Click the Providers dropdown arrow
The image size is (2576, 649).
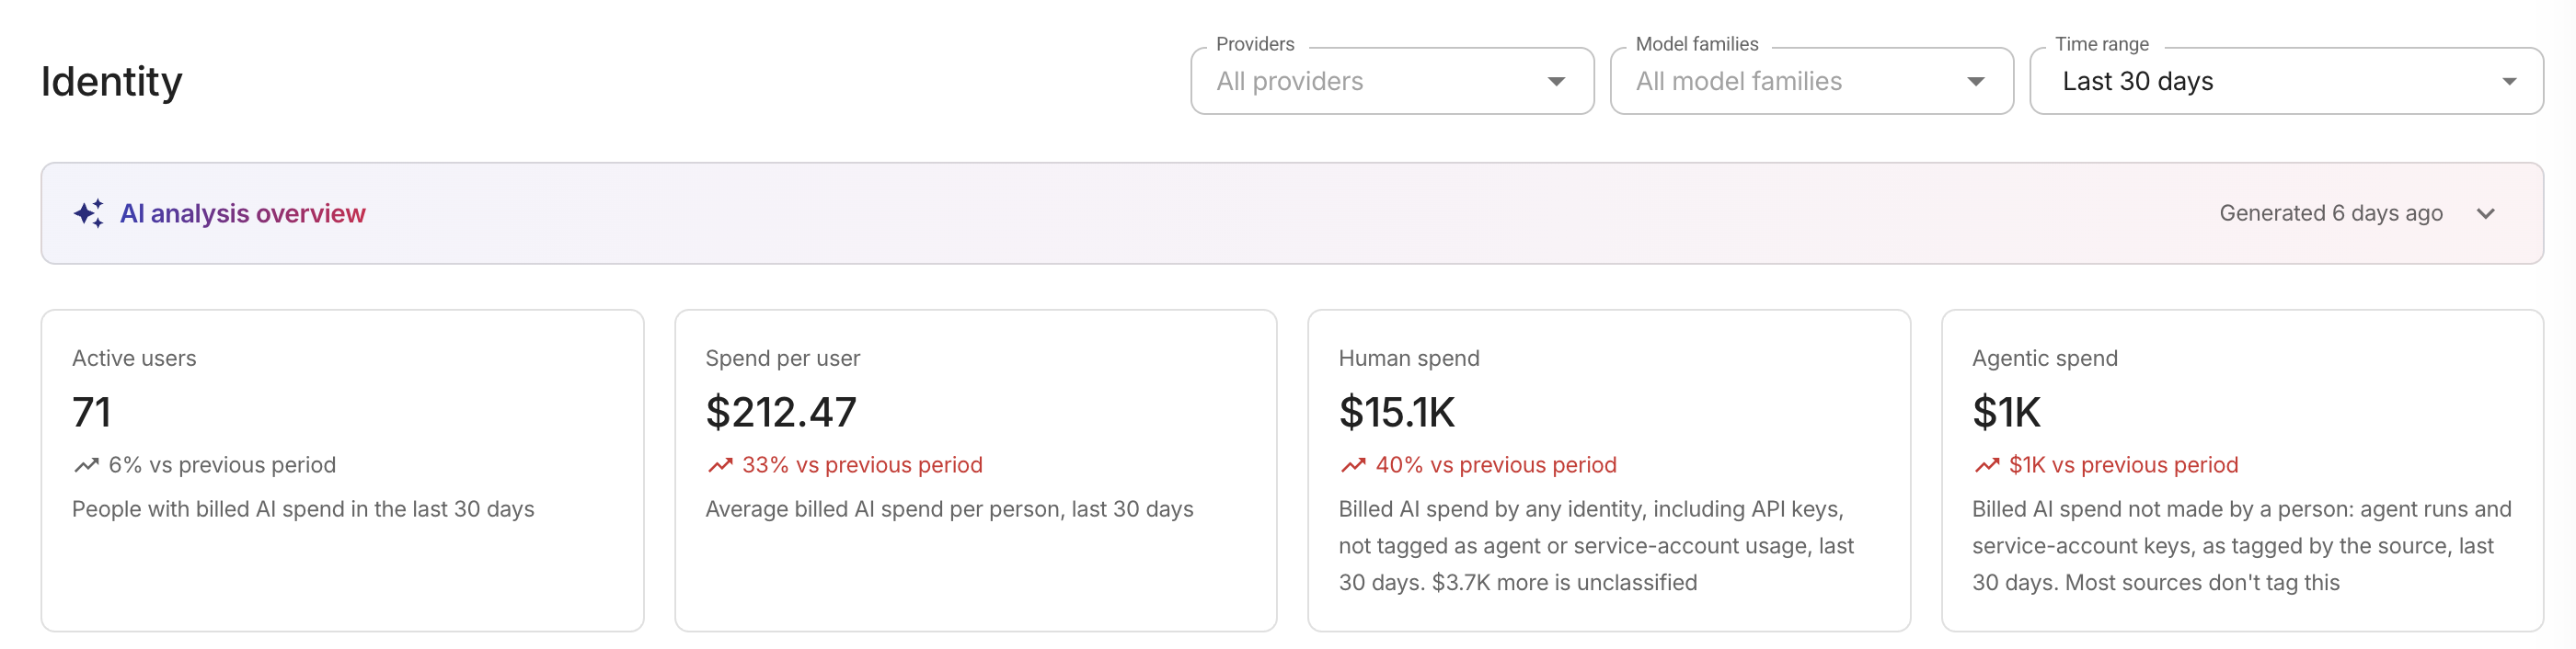click(1556, 82)
